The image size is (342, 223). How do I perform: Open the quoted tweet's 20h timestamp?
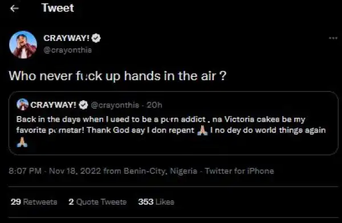(x=154, y=105)
